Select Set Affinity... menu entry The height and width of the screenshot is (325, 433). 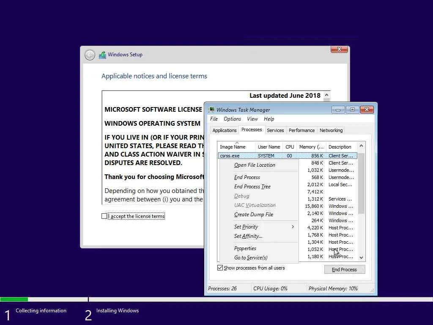(x=259, y=236)
